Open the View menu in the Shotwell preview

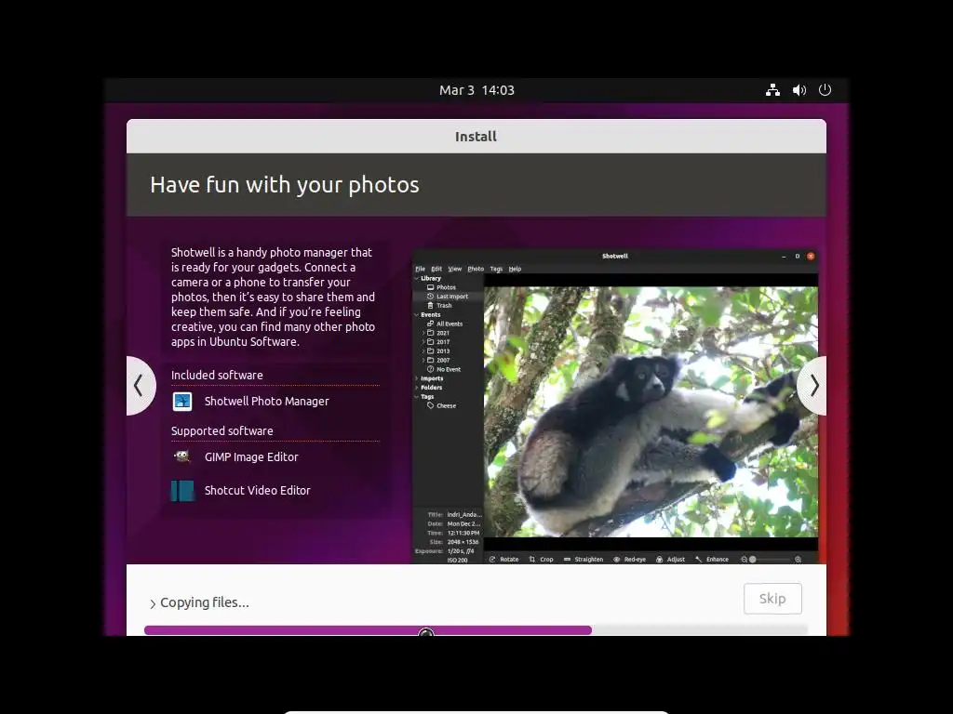pyautogui.click(x=454, y=269)
